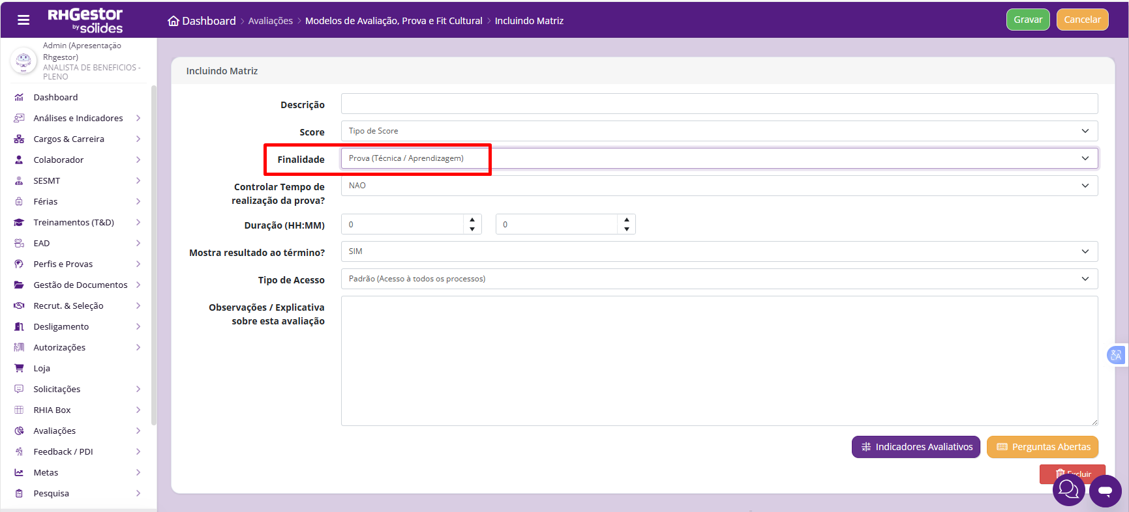
Task: Decrease the Duração minutes value
Action: [627, 229]
